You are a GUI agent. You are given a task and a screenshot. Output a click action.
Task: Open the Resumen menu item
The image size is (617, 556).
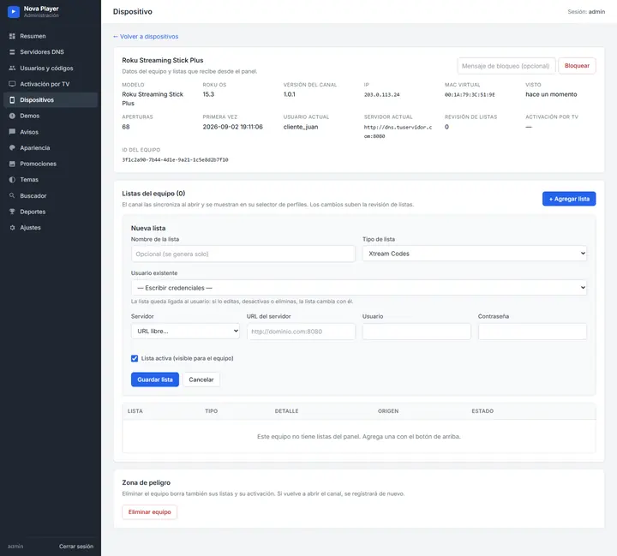click(x=51, y=36)
